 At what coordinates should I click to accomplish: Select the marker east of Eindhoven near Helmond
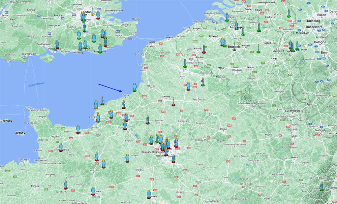click(x=289, y=13)
